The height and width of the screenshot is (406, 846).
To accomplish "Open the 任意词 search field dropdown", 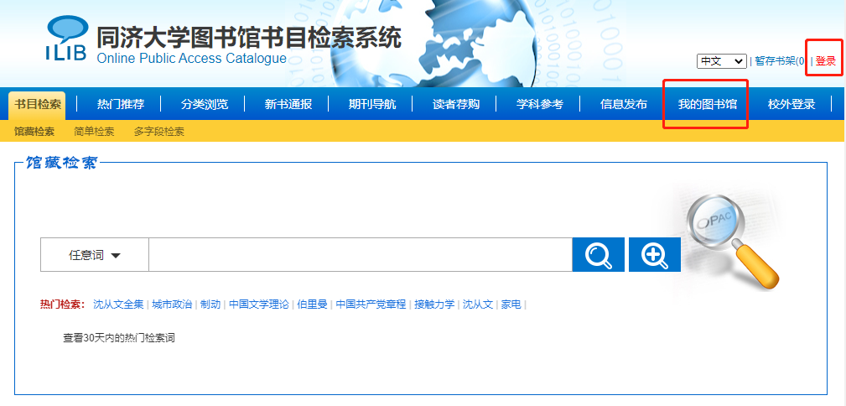I will click(x=95, y=255).
